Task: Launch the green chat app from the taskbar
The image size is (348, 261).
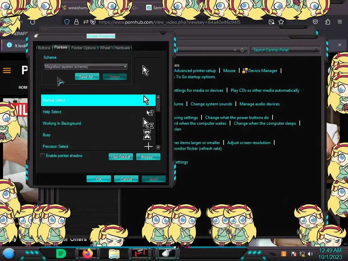Action: (61, 254)
